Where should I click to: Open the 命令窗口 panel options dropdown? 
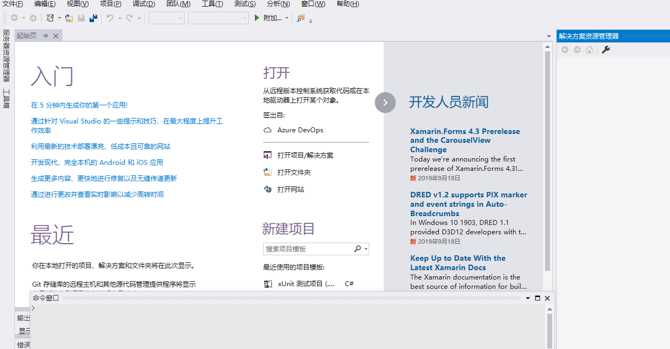tap(528, 298)
